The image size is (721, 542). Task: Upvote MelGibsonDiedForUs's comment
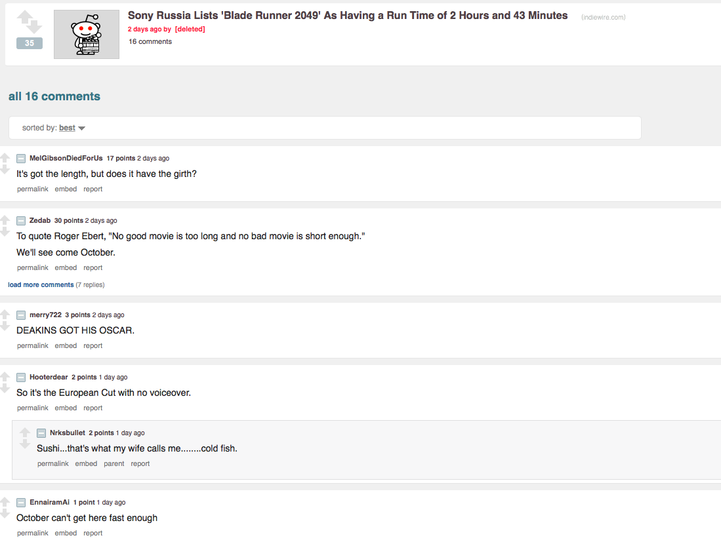coord(5,158)
